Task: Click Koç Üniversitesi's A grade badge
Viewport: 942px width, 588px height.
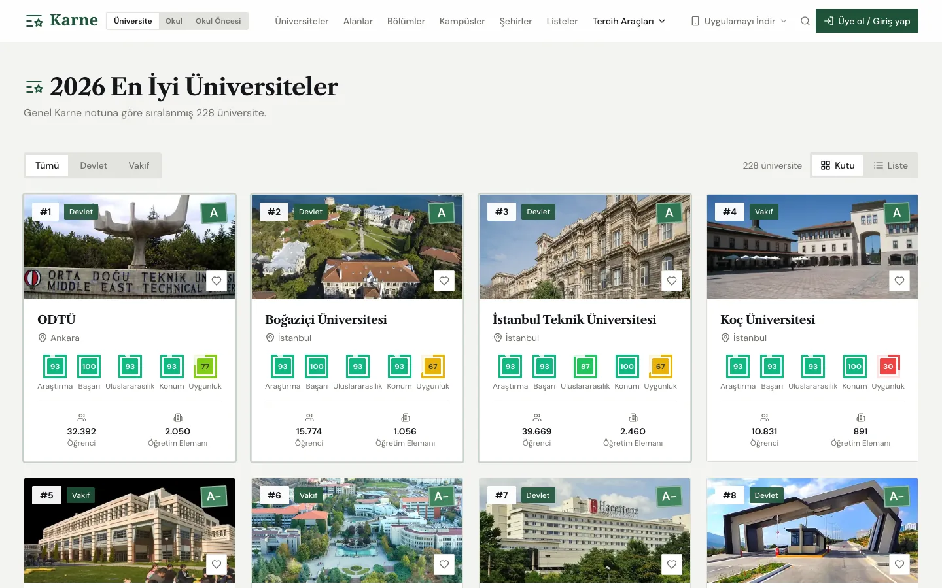Action: (x=897, y=212)
